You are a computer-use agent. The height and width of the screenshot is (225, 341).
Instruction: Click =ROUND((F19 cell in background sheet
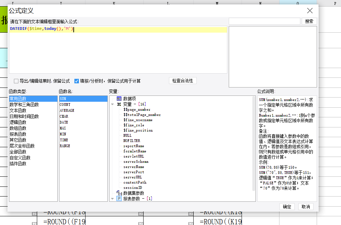coord(61,221)
